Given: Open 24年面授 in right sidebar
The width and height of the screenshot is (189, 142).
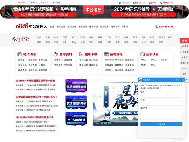Looking at the screenshot, I should [x=184, y=52].
